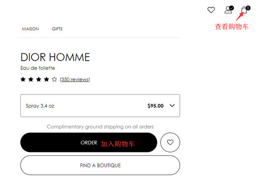The height and width of the screenshot is (184, 278).
Task: Click the Eau de toilette subtitle
Action: [38, 68]
